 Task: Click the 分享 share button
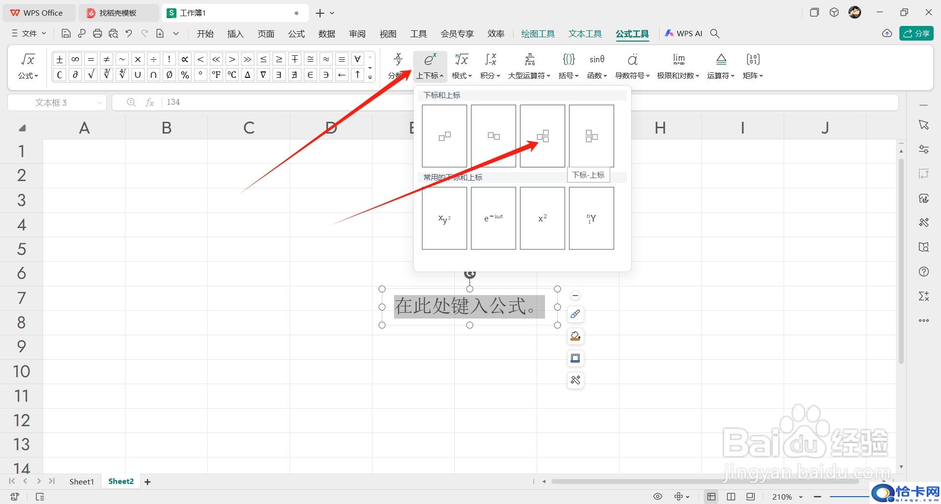(916, 33)
